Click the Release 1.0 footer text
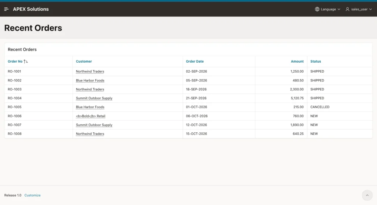Image resolution: width=377 pixels, height=205 pixels. click(x=13, y=195)
